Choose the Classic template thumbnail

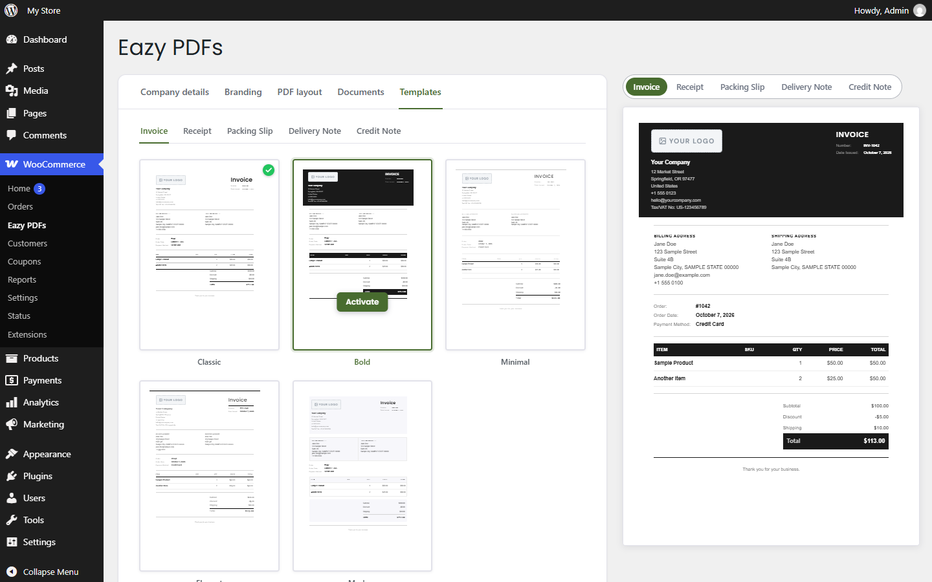[209, 255]
